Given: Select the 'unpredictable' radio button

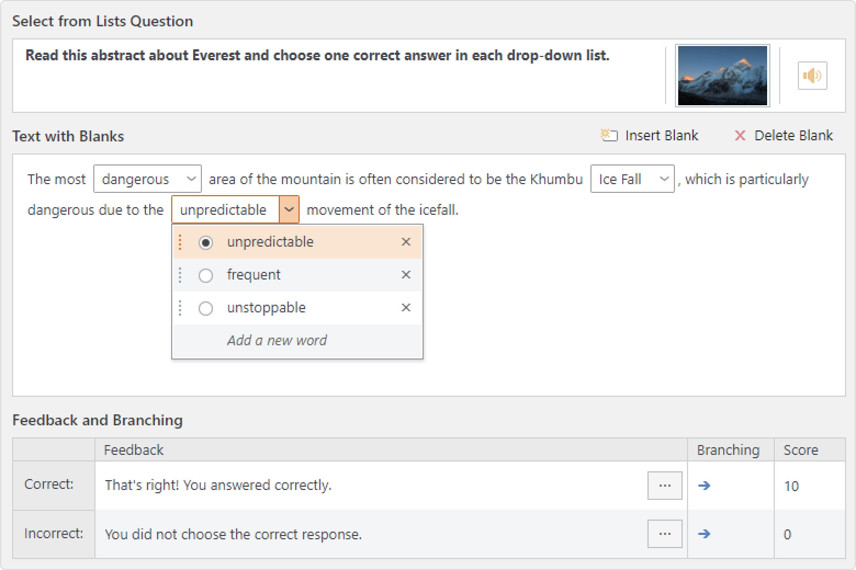Looking at the screenshot, I should [206, 242].
